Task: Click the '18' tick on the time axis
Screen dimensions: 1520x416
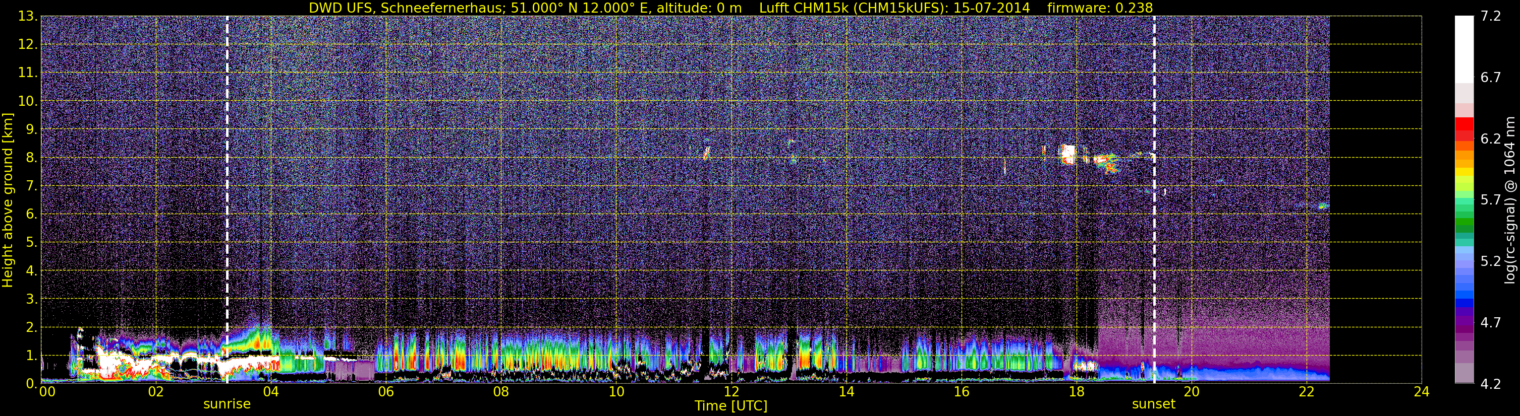Action: point(1076,392)
